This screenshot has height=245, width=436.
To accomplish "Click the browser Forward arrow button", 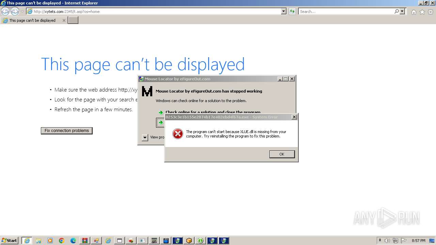I will pyautogui.click(x=15, y=11).
